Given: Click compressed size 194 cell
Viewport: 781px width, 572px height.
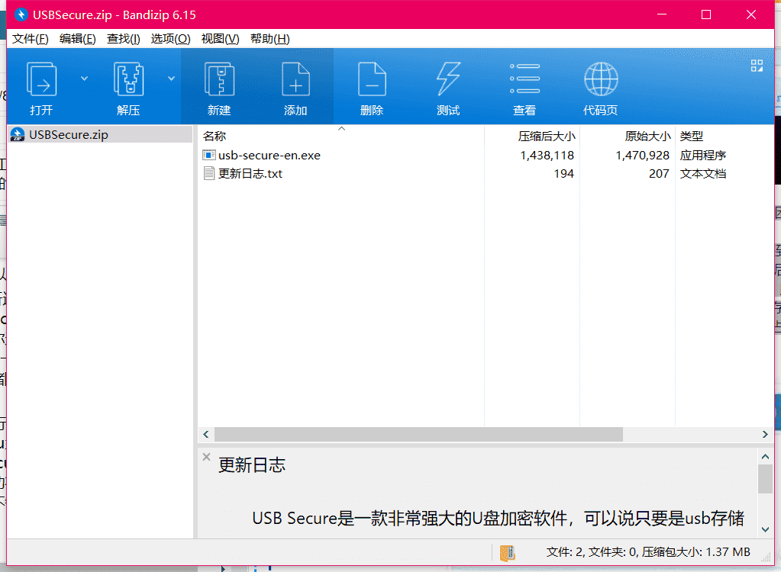Looking at the screenshot, I should tap(564, 174).
